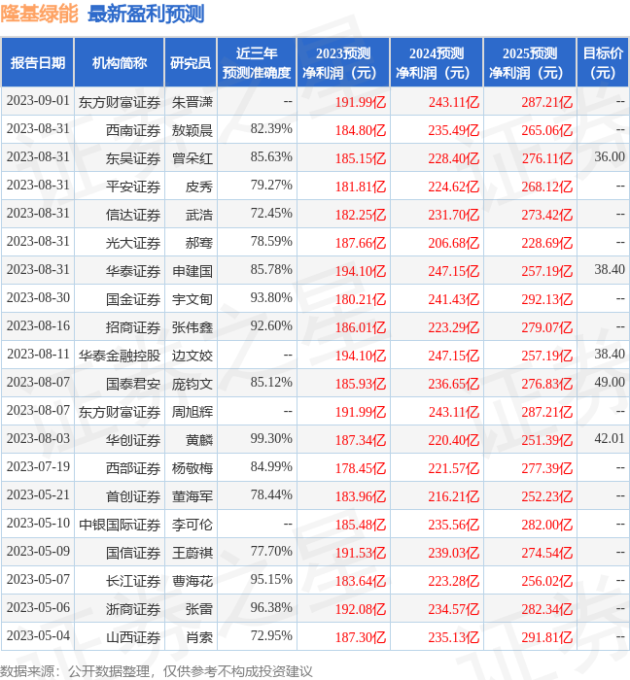
Task: Click researcher 武浩
Action: (199, 215)
